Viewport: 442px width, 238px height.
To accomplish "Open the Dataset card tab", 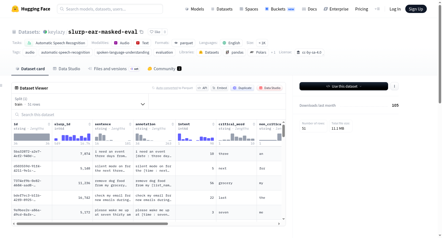I will (30, 69).
